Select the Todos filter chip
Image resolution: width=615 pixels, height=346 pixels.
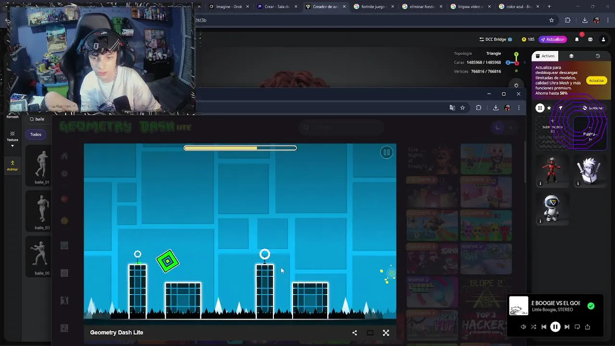coord(36,135)
